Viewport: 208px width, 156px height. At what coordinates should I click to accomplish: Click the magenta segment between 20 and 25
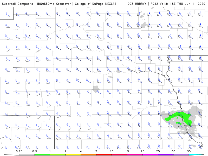pos(150,155)
